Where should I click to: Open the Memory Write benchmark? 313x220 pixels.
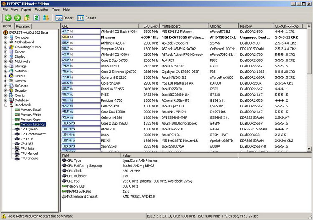[x=31, y=115]
